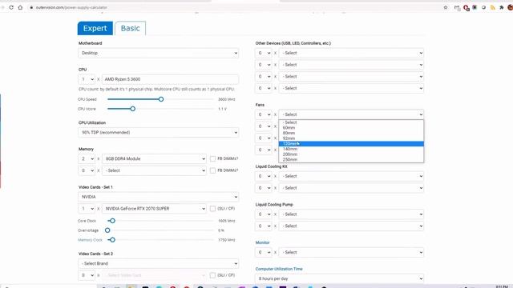
Task: Click the dark red extension icon with badge
Action: 467,7
